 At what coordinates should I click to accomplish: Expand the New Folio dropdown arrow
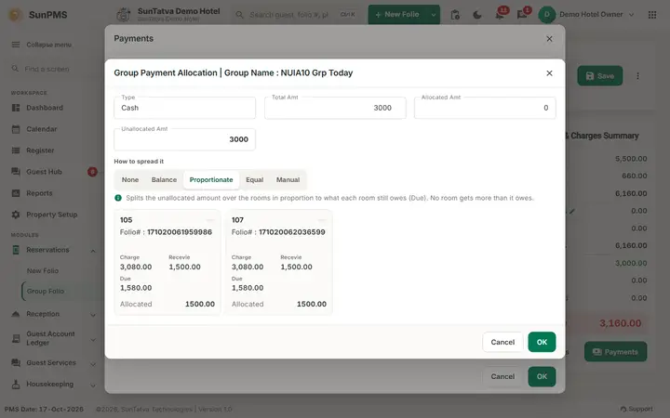click(434, 15)
